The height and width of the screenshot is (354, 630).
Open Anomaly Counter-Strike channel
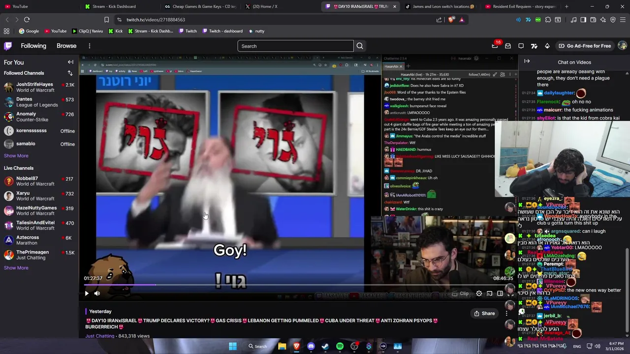tap(39, 117)
